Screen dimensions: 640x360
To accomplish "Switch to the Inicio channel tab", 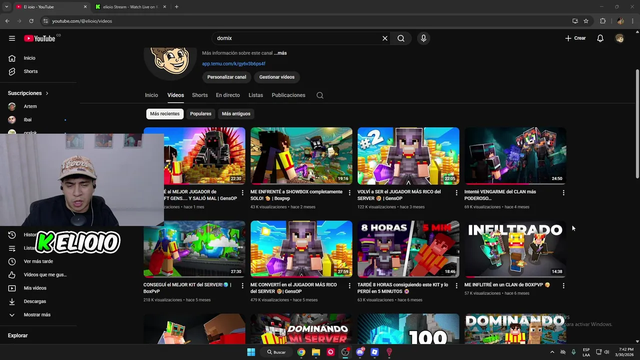I will click(151, 95).
